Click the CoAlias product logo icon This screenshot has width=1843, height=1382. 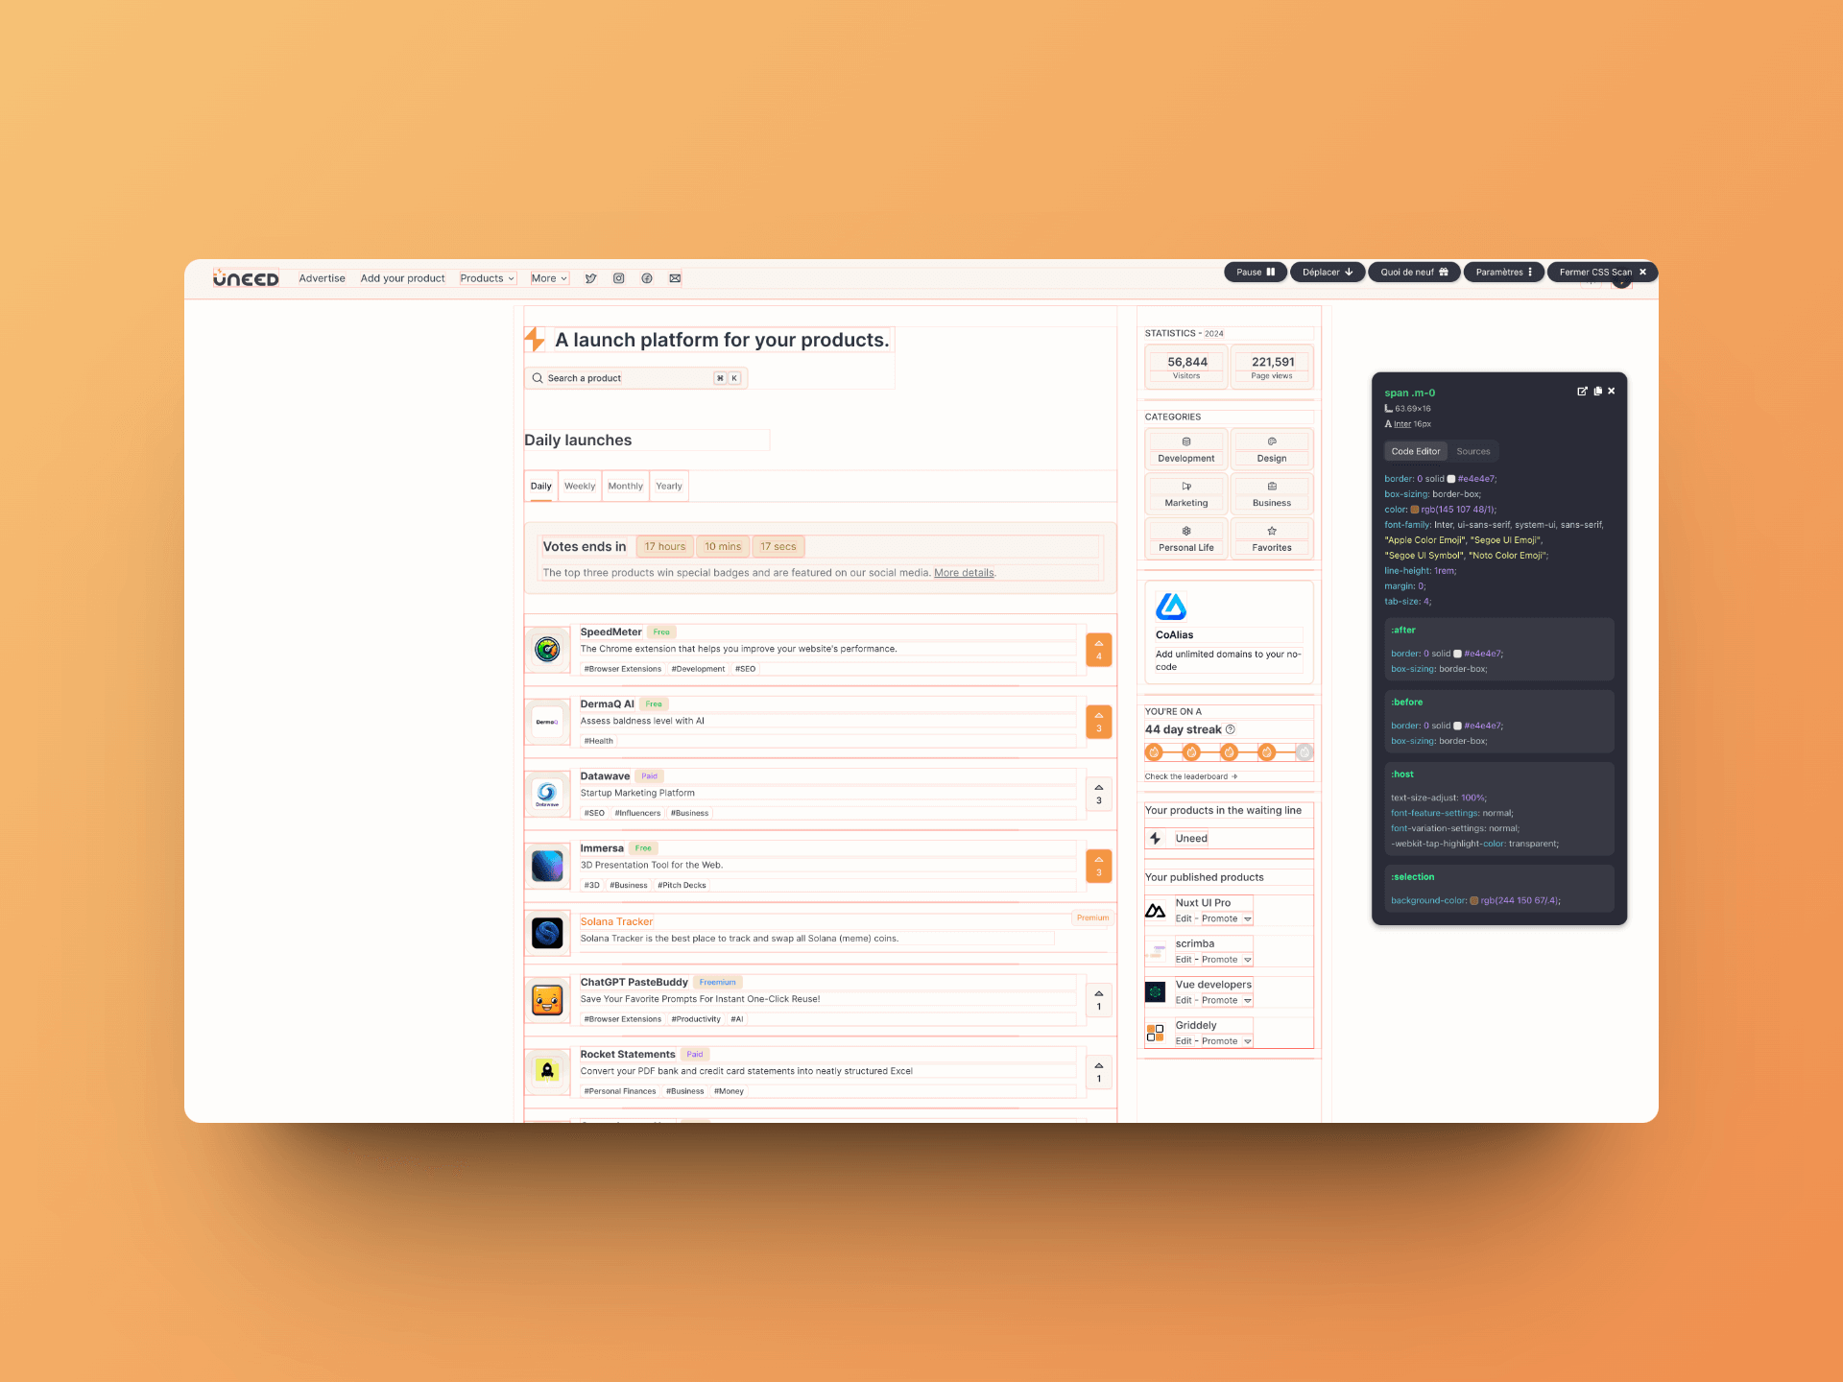point(1173,606)
